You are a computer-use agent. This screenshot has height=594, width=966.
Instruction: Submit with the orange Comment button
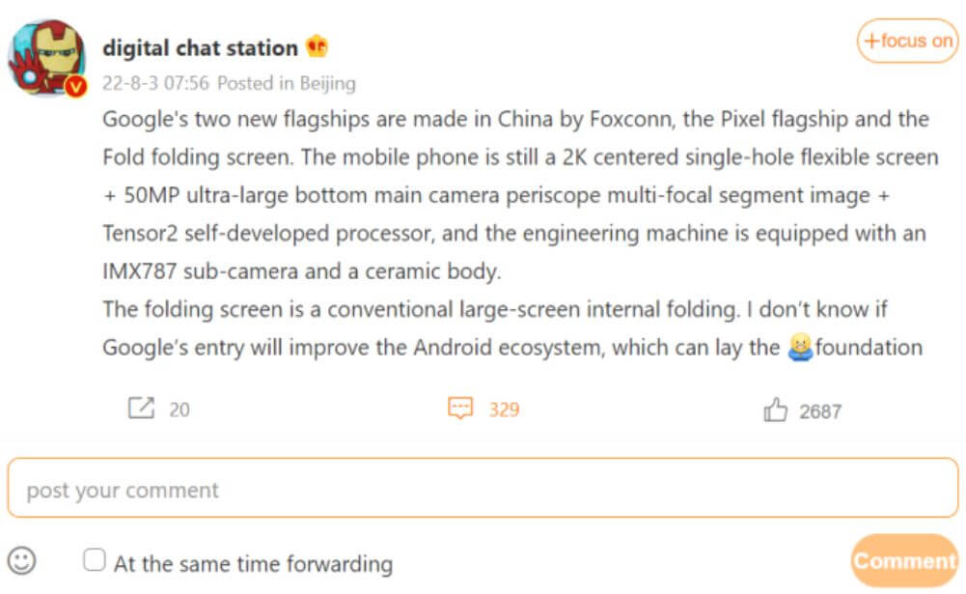[903, 561]
